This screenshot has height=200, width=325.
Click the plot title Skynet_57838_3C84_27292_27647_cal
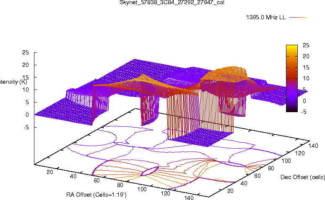coord(172,3)
